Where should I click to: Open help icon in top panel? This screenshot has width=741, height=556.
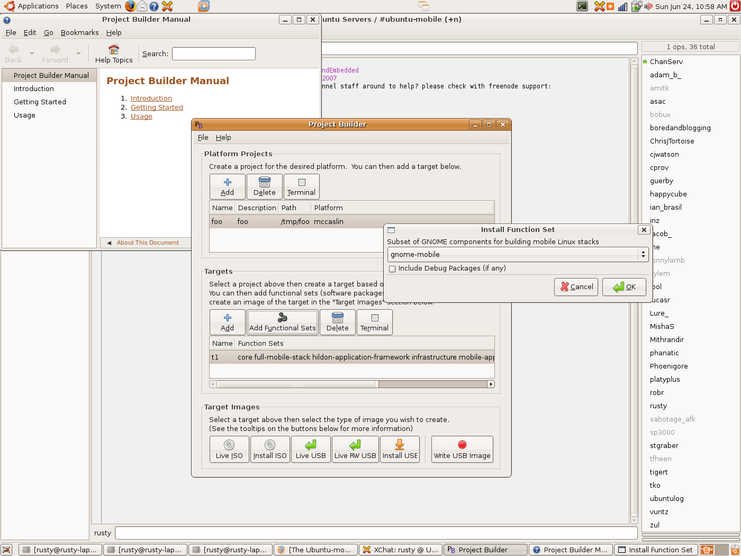point(154,6)
